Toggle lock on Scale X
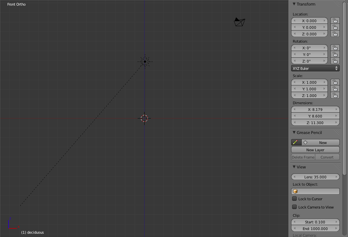The height and width of the screenshot is (237, 348). click(x=335, y=82)
